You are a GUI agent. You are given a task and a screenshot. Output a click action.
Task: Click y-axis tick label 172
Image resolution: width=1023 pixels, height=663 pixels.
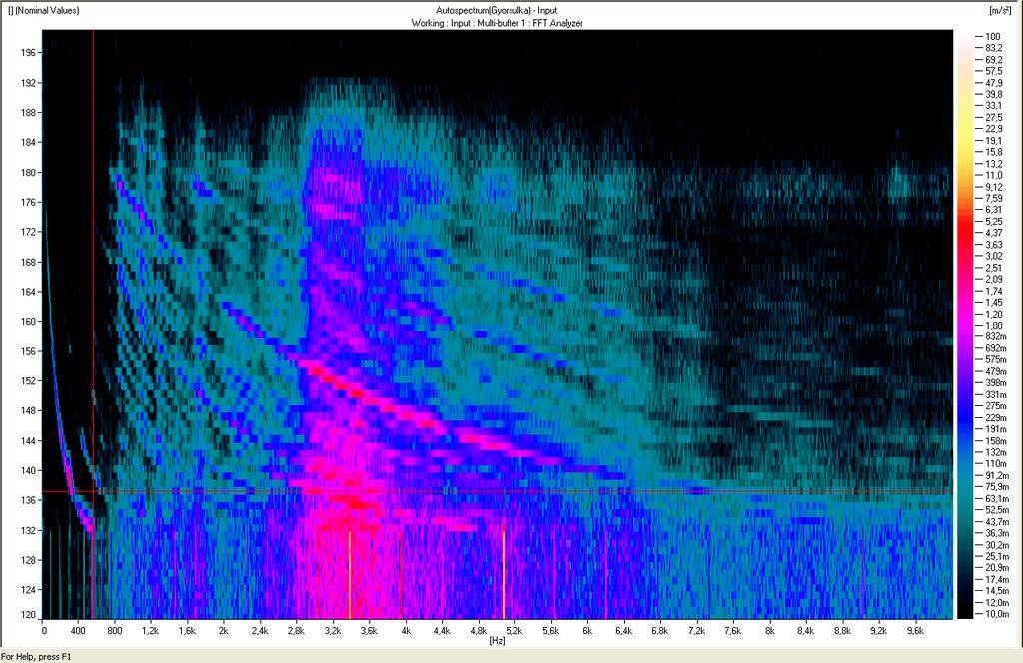(27, 232)
